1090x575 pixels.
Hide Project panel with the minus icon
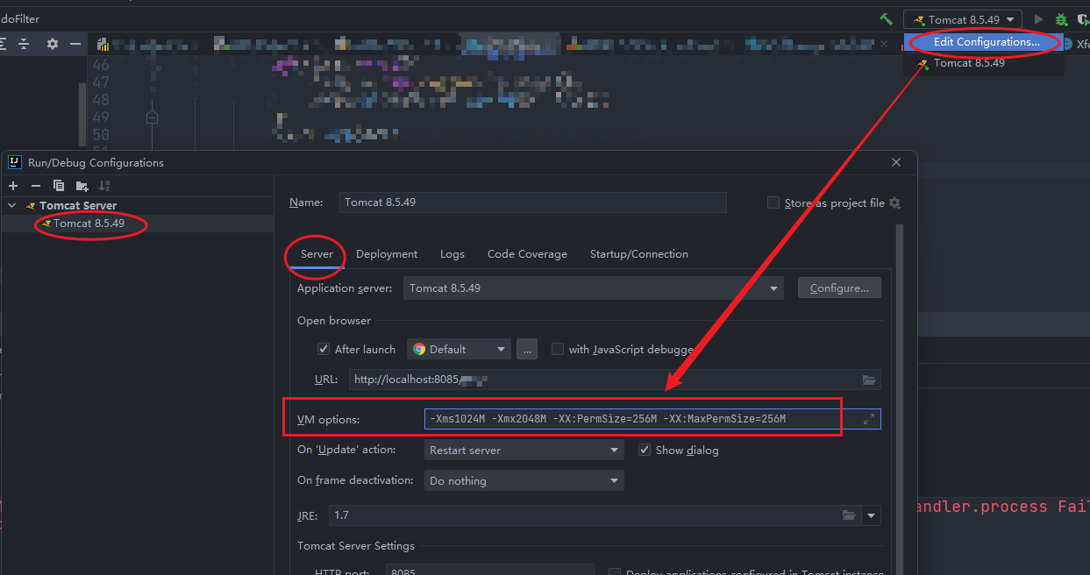76,44
